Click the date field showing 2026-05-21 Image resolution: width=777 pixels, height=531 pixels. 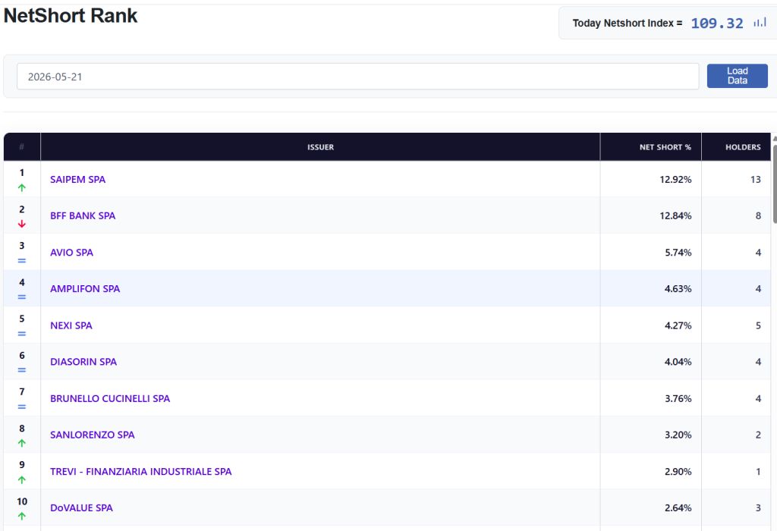pos(358,77)
